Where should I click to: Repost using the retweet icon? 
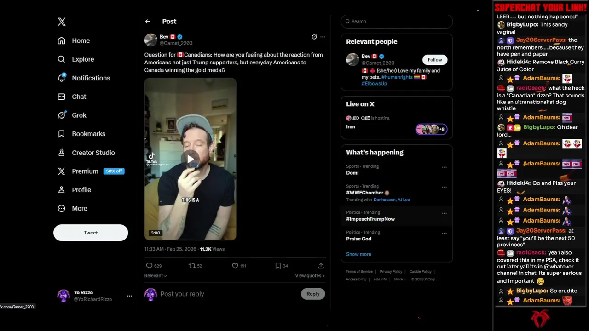coord(192,266)
